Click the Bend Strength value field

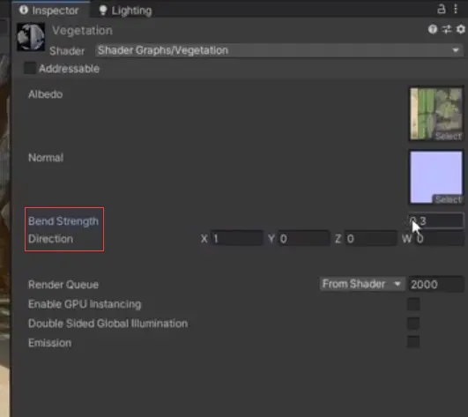point(435,221)
